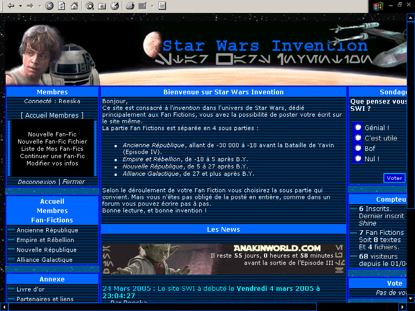Click the 24 Mars 2005 news headline

click(x=211, y=292)
